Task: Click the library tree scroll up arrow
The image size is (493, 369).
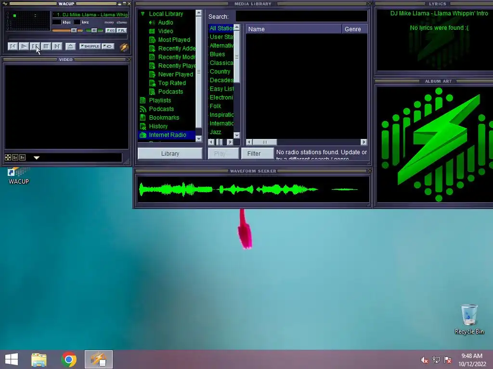Action: pyautogui.click(x=199, y=13)
